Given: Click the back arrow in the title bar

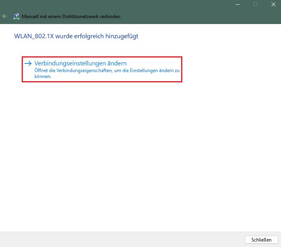Looking at the screenshot, I should coord(5,17).
